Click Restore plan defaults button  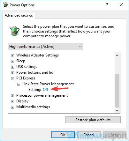[93, 120]
